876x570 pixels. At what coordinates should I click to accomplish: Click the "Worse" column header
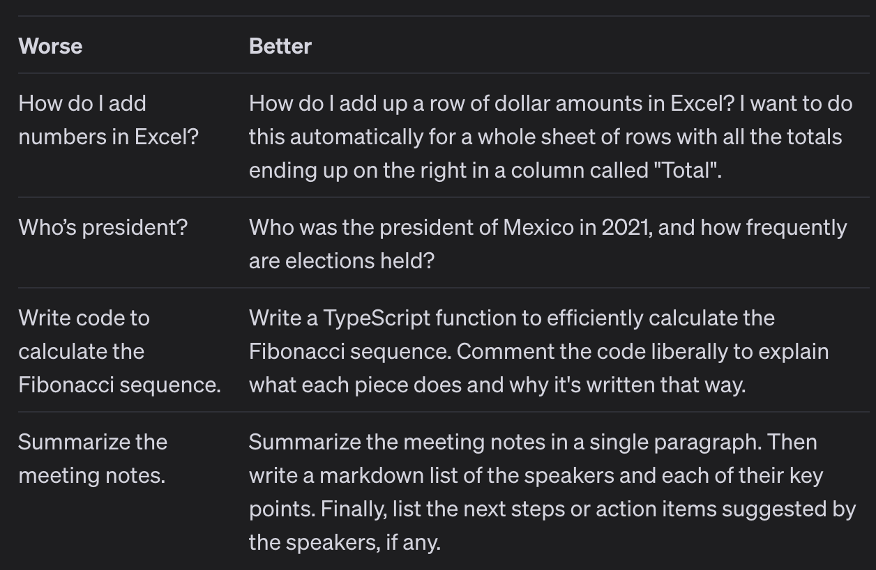click(x=50, y=46)
